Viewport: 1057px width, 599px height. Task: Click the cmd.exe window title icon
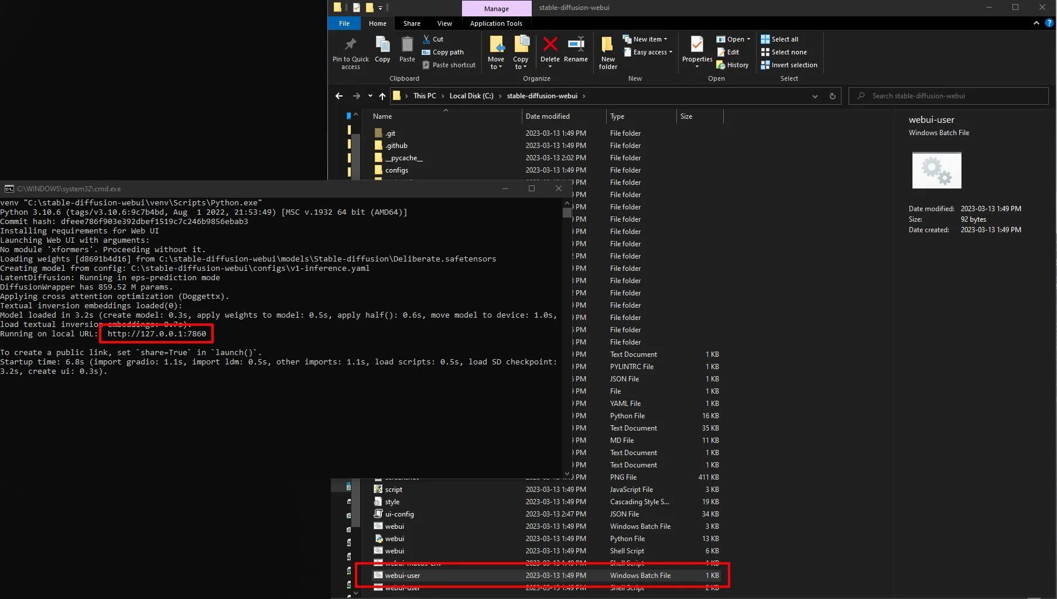click(x=9, y=188)
